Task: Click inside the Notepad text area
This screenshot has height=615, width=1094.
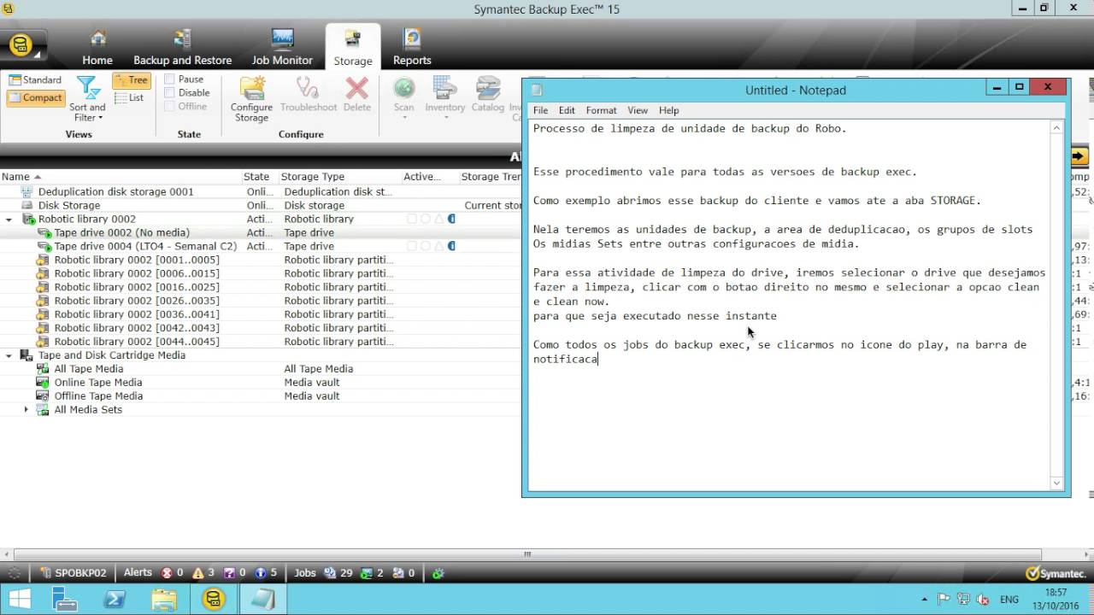Action: coord(789,306)
